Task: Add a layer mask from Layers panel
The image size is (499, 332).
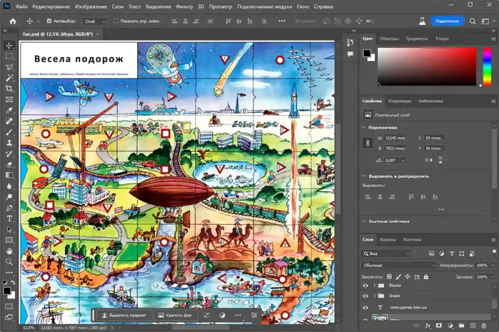Action: 439,326
